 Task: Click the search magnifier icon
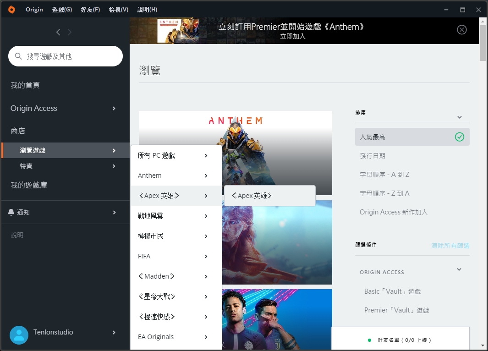pos(18,56)
